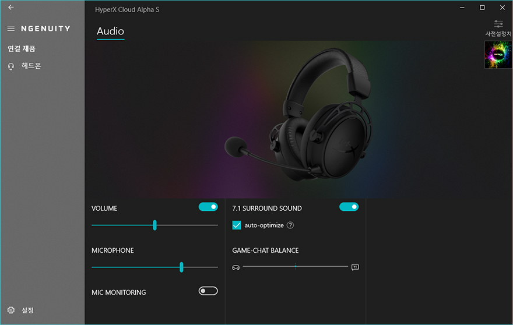Click the settings gear icon
Image resolution: width=513 pixels, height=325 pixels.
[x=11, y=310]
